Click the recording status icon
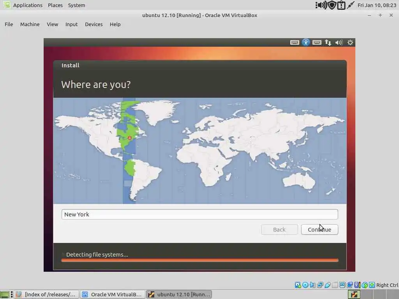This screenshot has width=399, height=299. pyautogui.click(x=350, y=285)
